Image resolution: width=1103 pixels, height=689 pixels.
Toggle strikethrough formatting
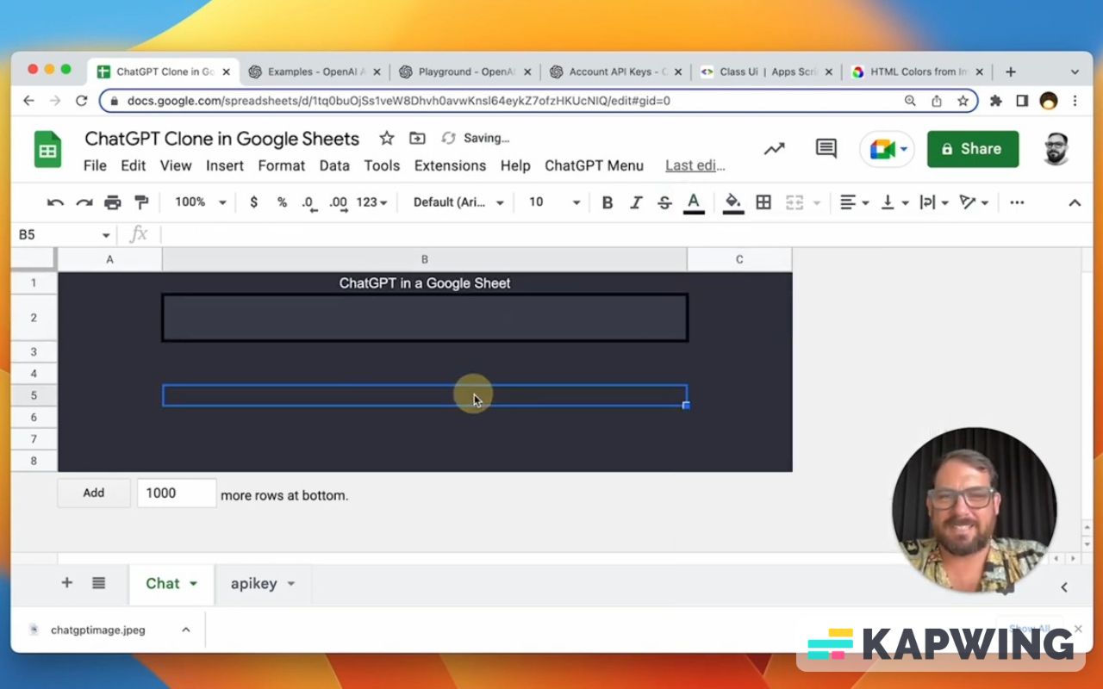[664, 202]
